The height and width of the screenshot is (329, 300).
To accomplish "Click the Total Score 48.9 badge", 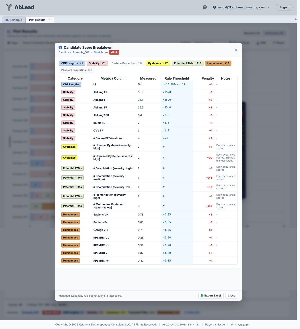I will point(114,52).
